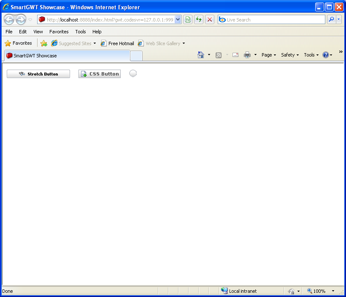This screenshot has width=346, height=297.
Task: Open the Safety command menu
Action: coord(290,55)
